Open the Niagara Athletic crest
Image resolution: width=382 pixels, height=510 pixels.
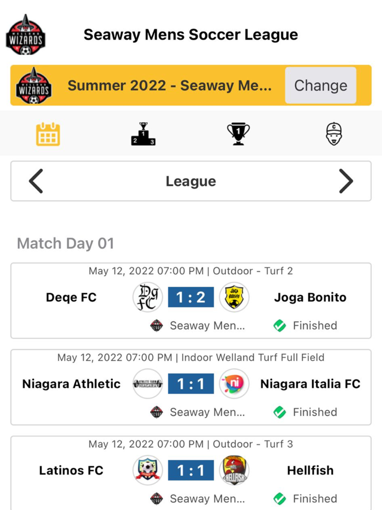point(147,383)
